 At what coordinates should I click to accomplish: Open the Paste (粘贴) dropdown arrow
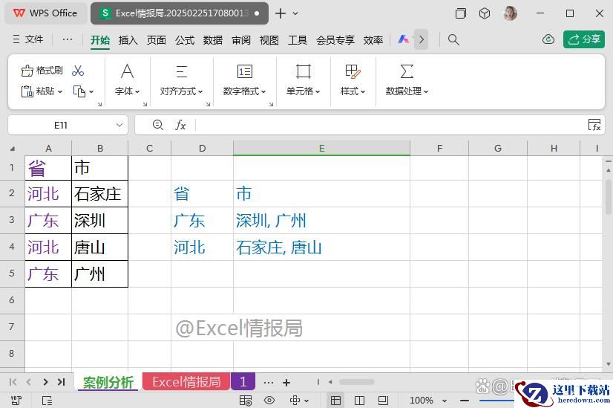tap(60, 91)
